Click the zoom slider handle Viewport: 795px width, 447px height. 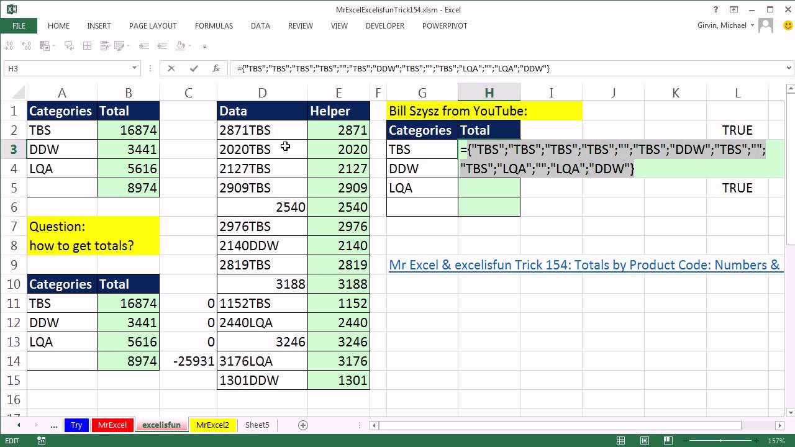[720, 441]
